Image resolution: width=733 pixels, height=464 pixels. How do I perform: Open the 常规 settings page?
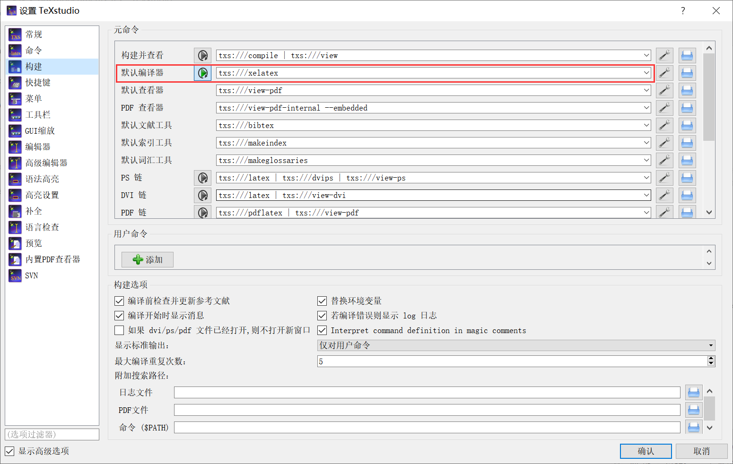coord(52,34)
